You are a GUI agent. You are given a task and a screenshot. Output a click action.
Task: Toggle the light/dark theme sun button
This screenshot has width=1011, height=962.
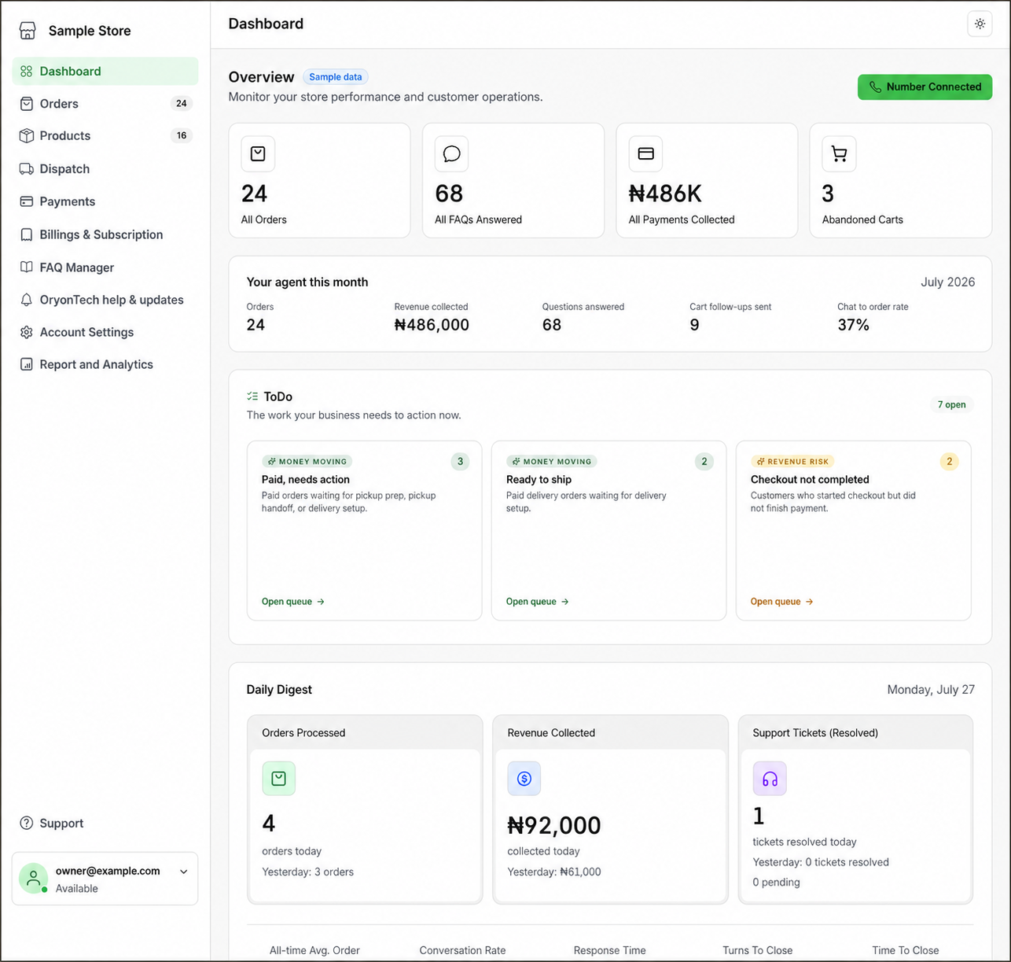coord(980,24)
